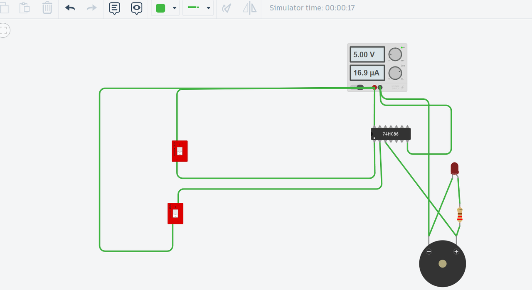
Task: Click the power supply voltage knob
Action: pos(395,54)
